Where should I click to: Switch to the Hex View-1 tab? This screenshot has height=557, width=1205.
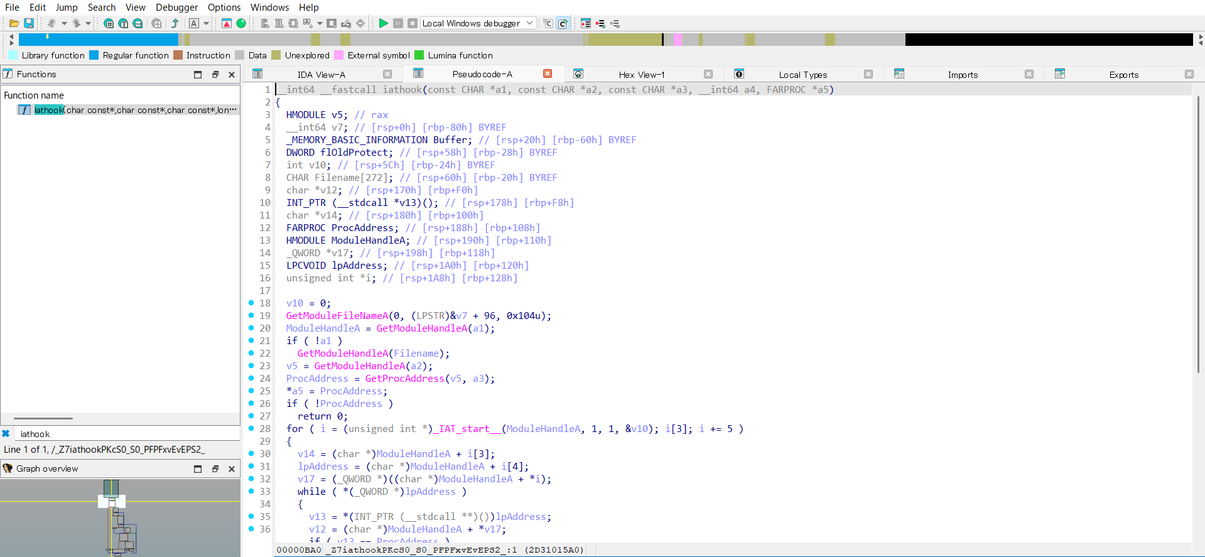click(641, 74)
